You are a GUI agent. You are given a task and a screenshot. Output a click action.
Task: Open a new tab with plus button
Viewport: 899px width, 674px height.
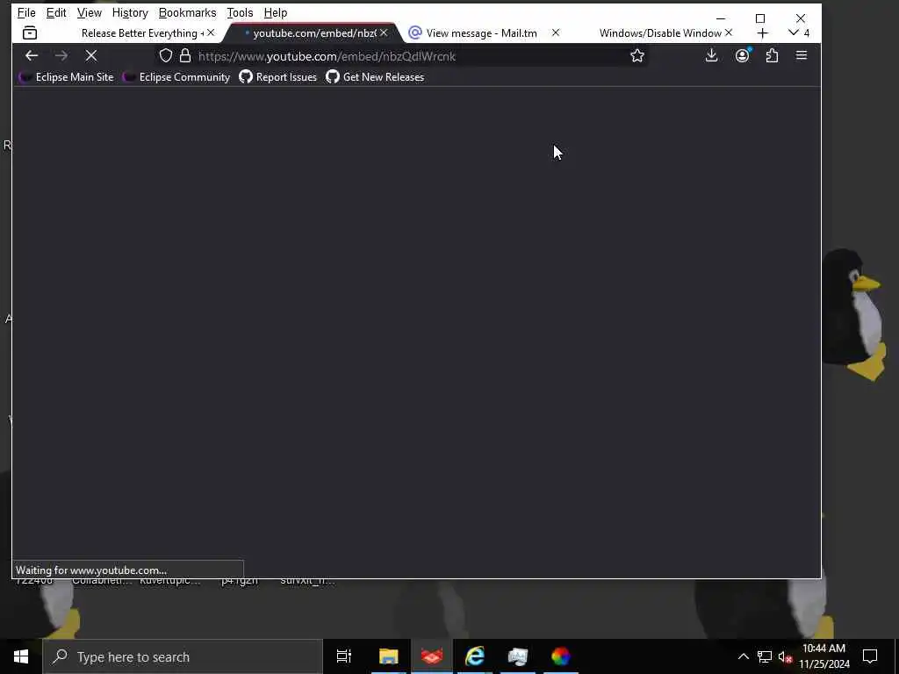[763, 33]
